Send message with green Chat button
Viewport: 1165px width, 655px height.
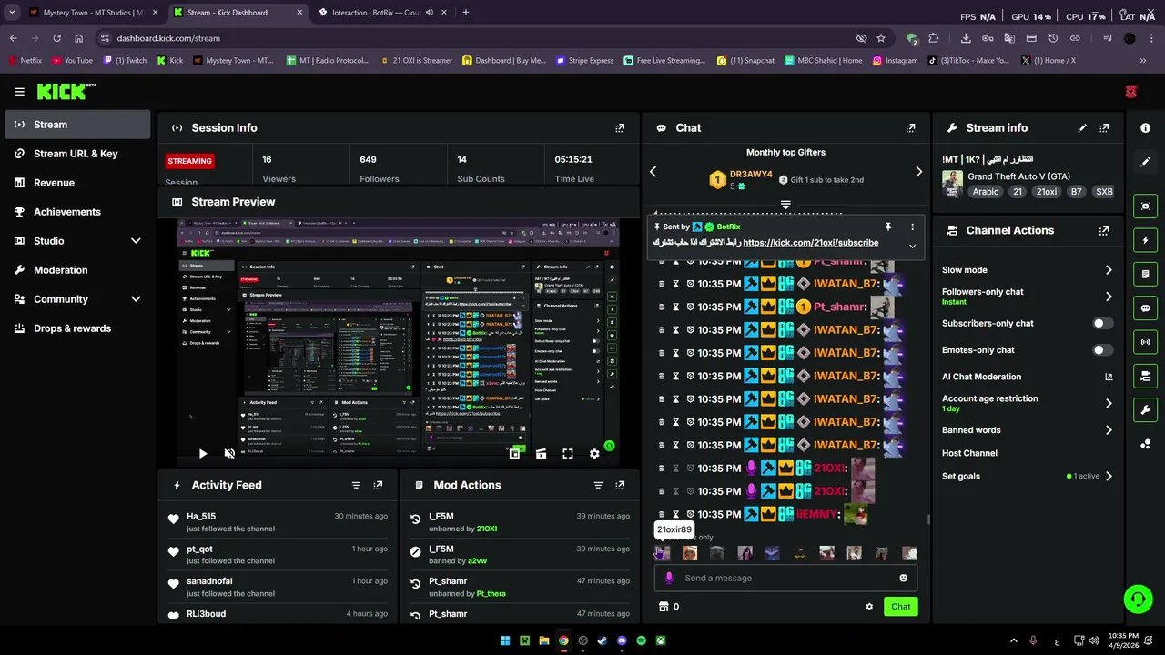pos(900,607)
